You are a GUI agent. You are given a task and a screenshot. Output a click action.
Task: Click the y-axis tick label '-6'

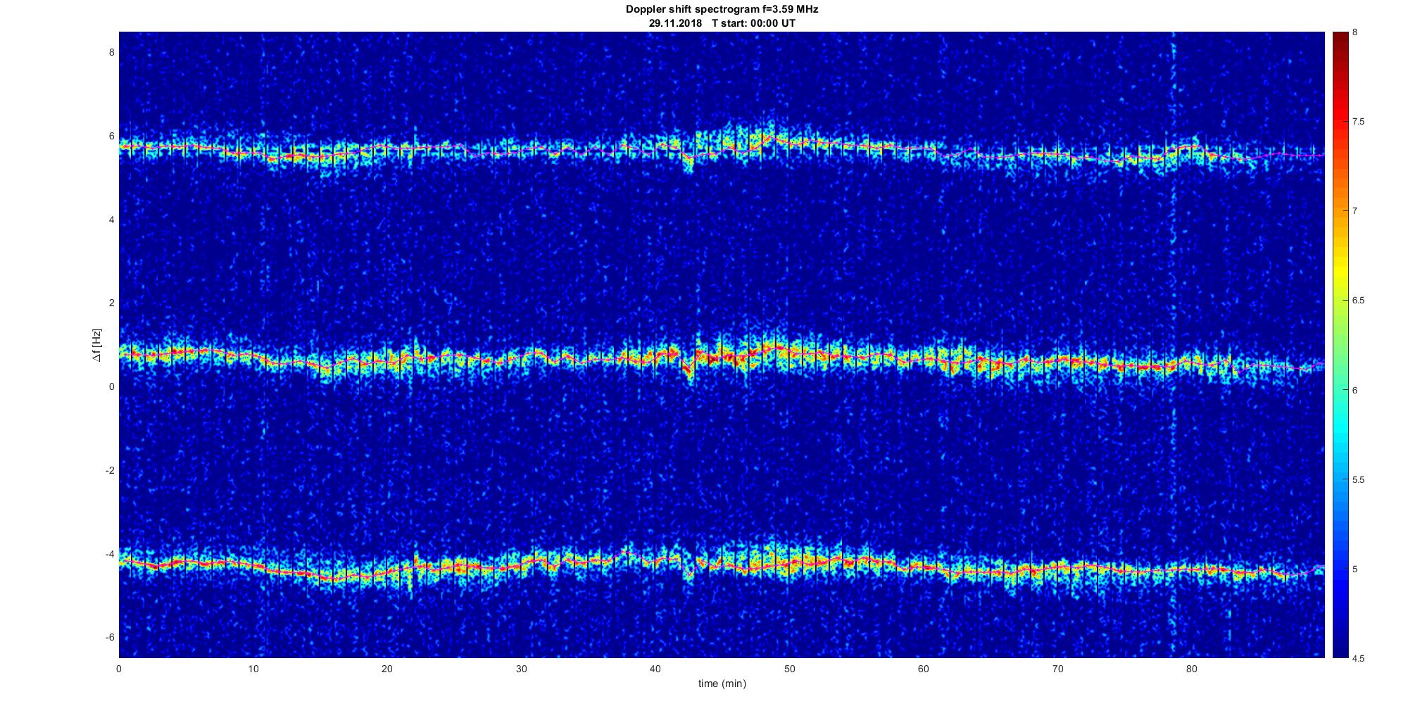coord(110,637)
